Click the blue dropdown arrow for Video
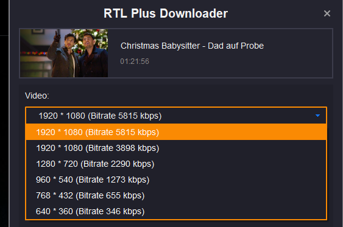Image resolution: width=343 pixels, height=227 pixels. pos(317,116)
